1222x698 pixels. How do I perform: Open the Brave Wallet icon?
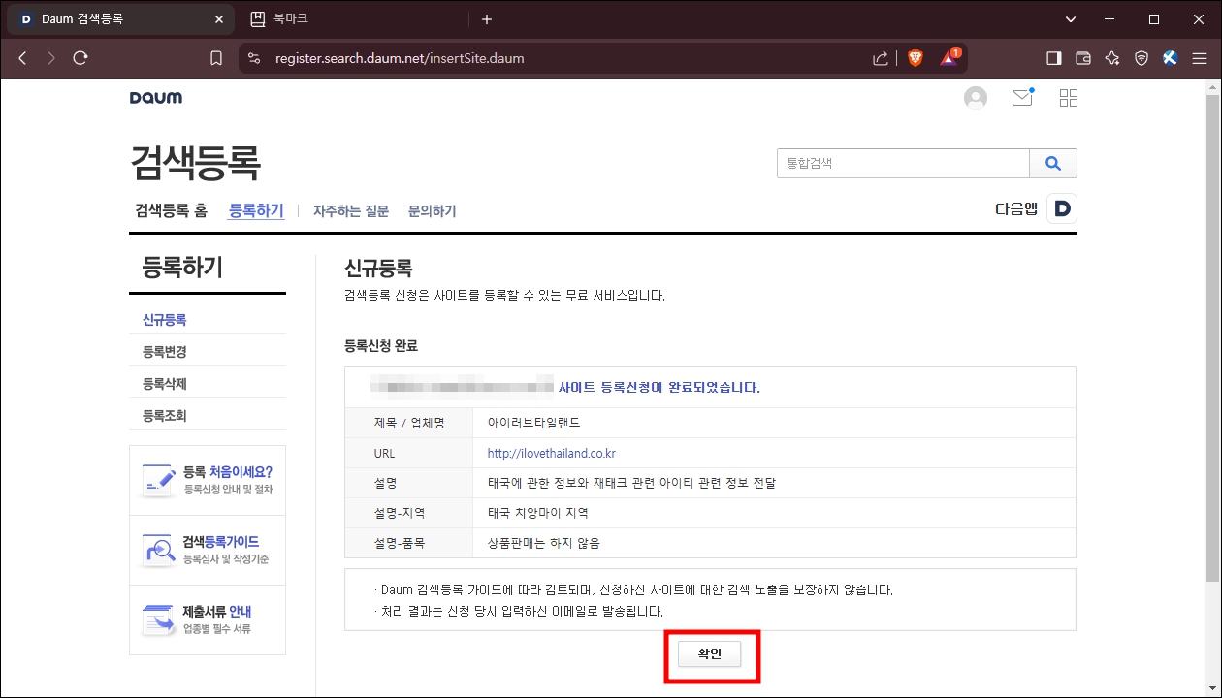[x=1083, y=58]
